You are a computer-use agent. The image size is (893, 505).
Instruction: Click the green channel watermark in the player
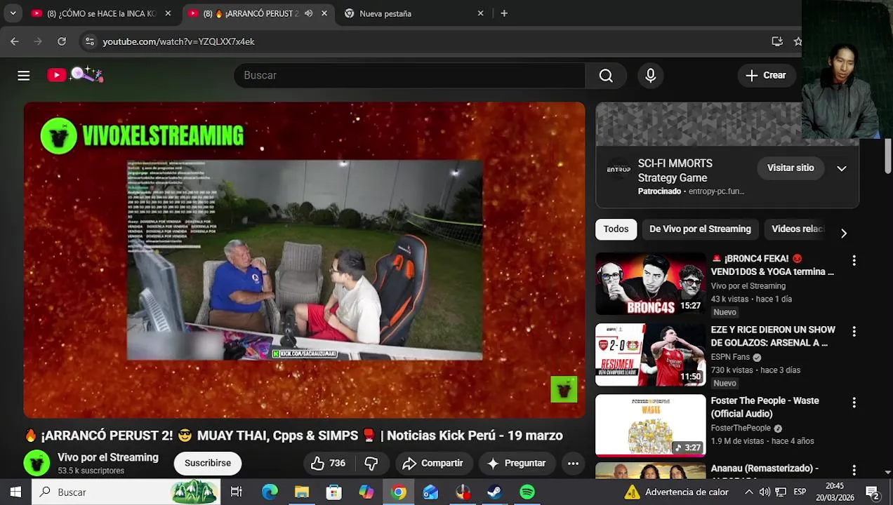pyautogui.click(x=564, y=389)
